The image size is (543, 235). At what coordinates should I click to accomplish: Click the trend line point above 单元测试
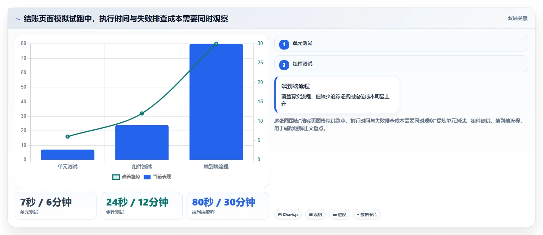tap(67, 137)
